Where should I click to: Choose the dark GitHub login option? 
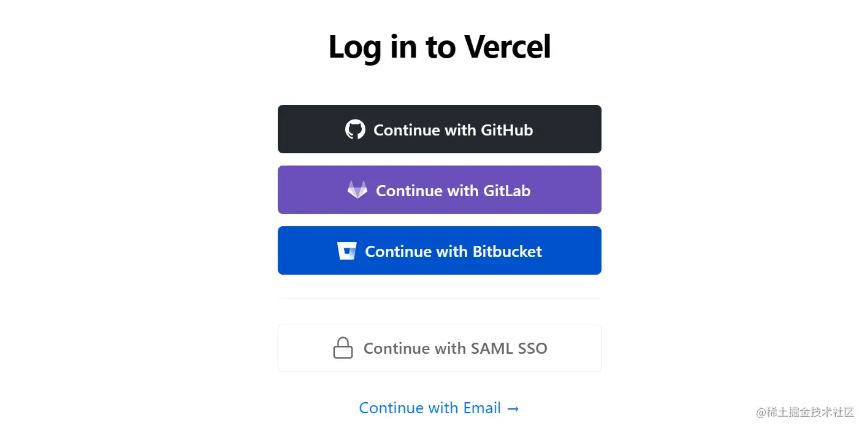439,129
